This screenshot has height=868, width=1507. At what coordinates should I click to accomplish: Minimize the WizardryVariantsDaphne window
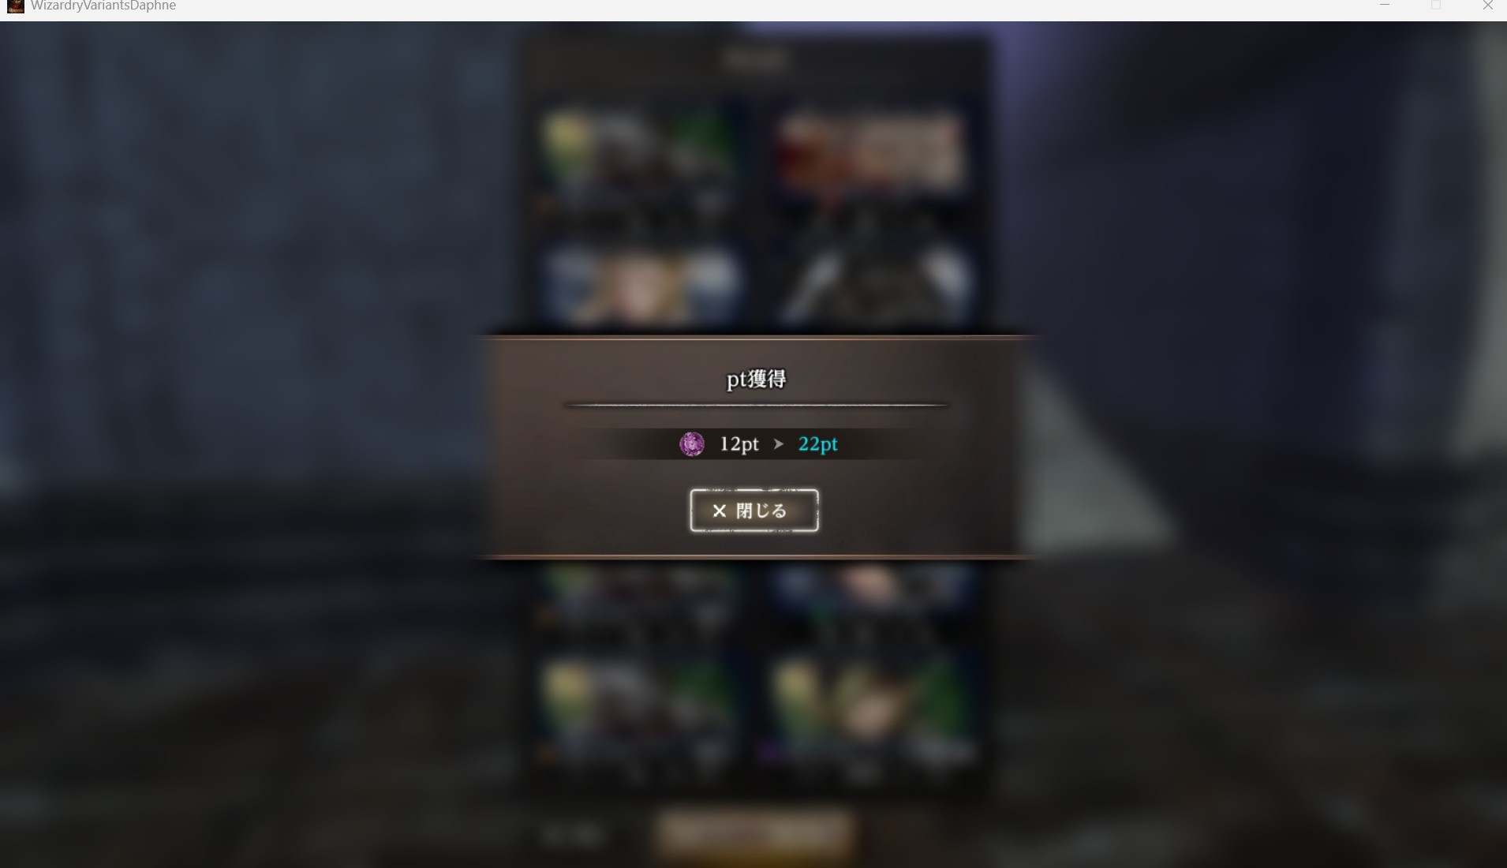click(1385, 6)
